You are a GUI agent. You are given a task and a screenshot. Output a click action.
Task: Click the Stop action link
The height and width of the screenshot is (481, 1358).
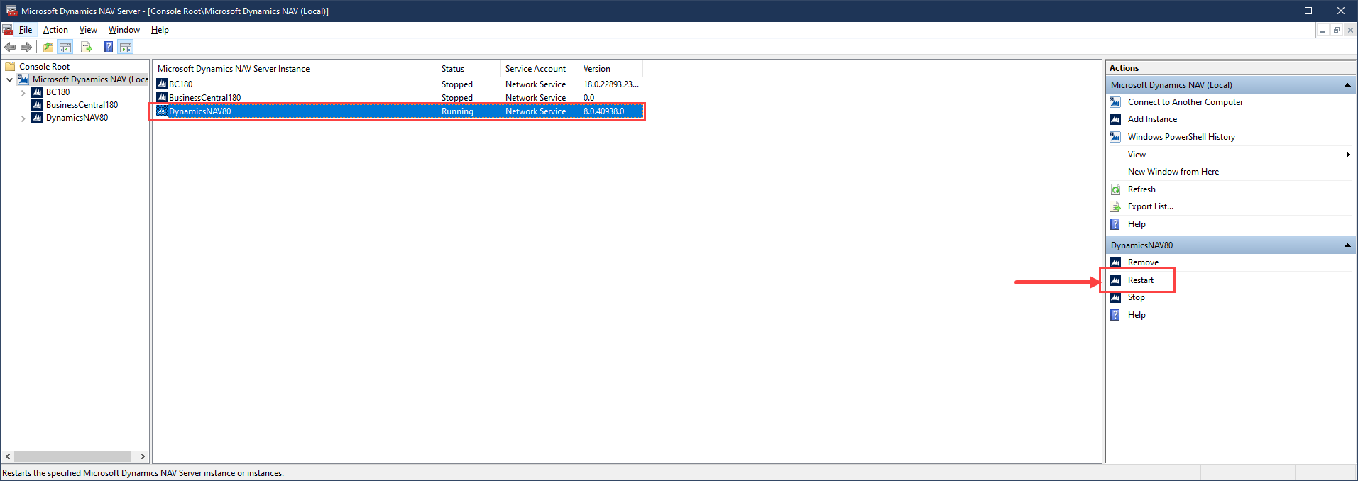[1136, 297]
